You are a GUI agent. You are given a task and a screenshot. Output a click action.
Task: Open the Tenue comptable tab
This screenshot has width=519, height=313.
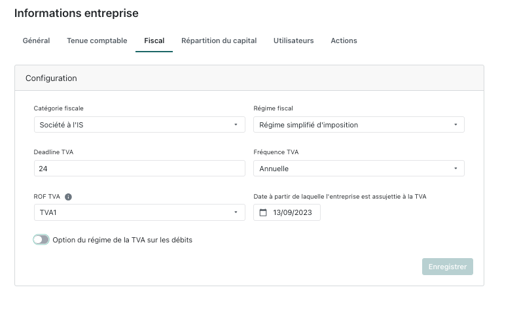(x=97, y=41)
